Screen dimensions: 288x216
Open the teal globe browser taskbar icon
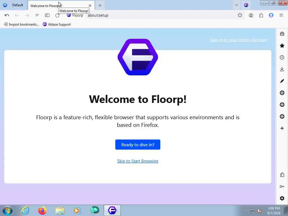click(x=95, y=210)
